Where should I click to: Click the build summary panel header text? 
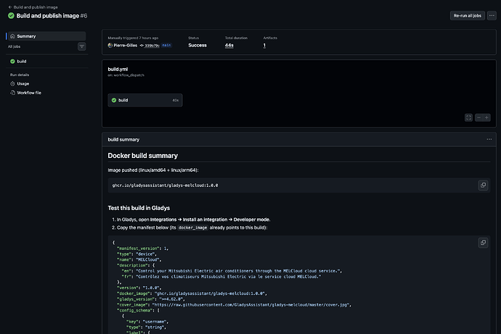pyautogui.click(x=123, y=140)
